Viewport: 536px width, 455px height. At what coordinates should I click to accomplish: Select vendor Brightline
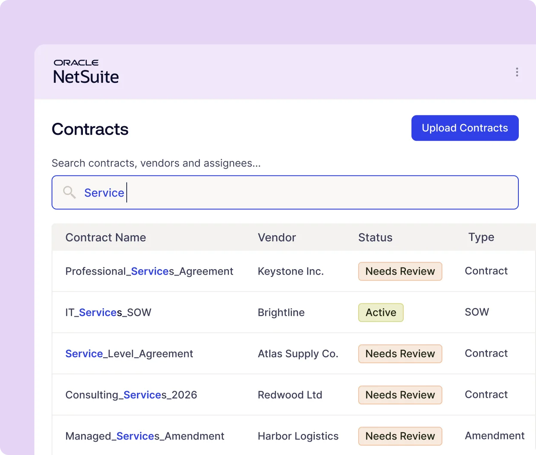click(281, 312)
